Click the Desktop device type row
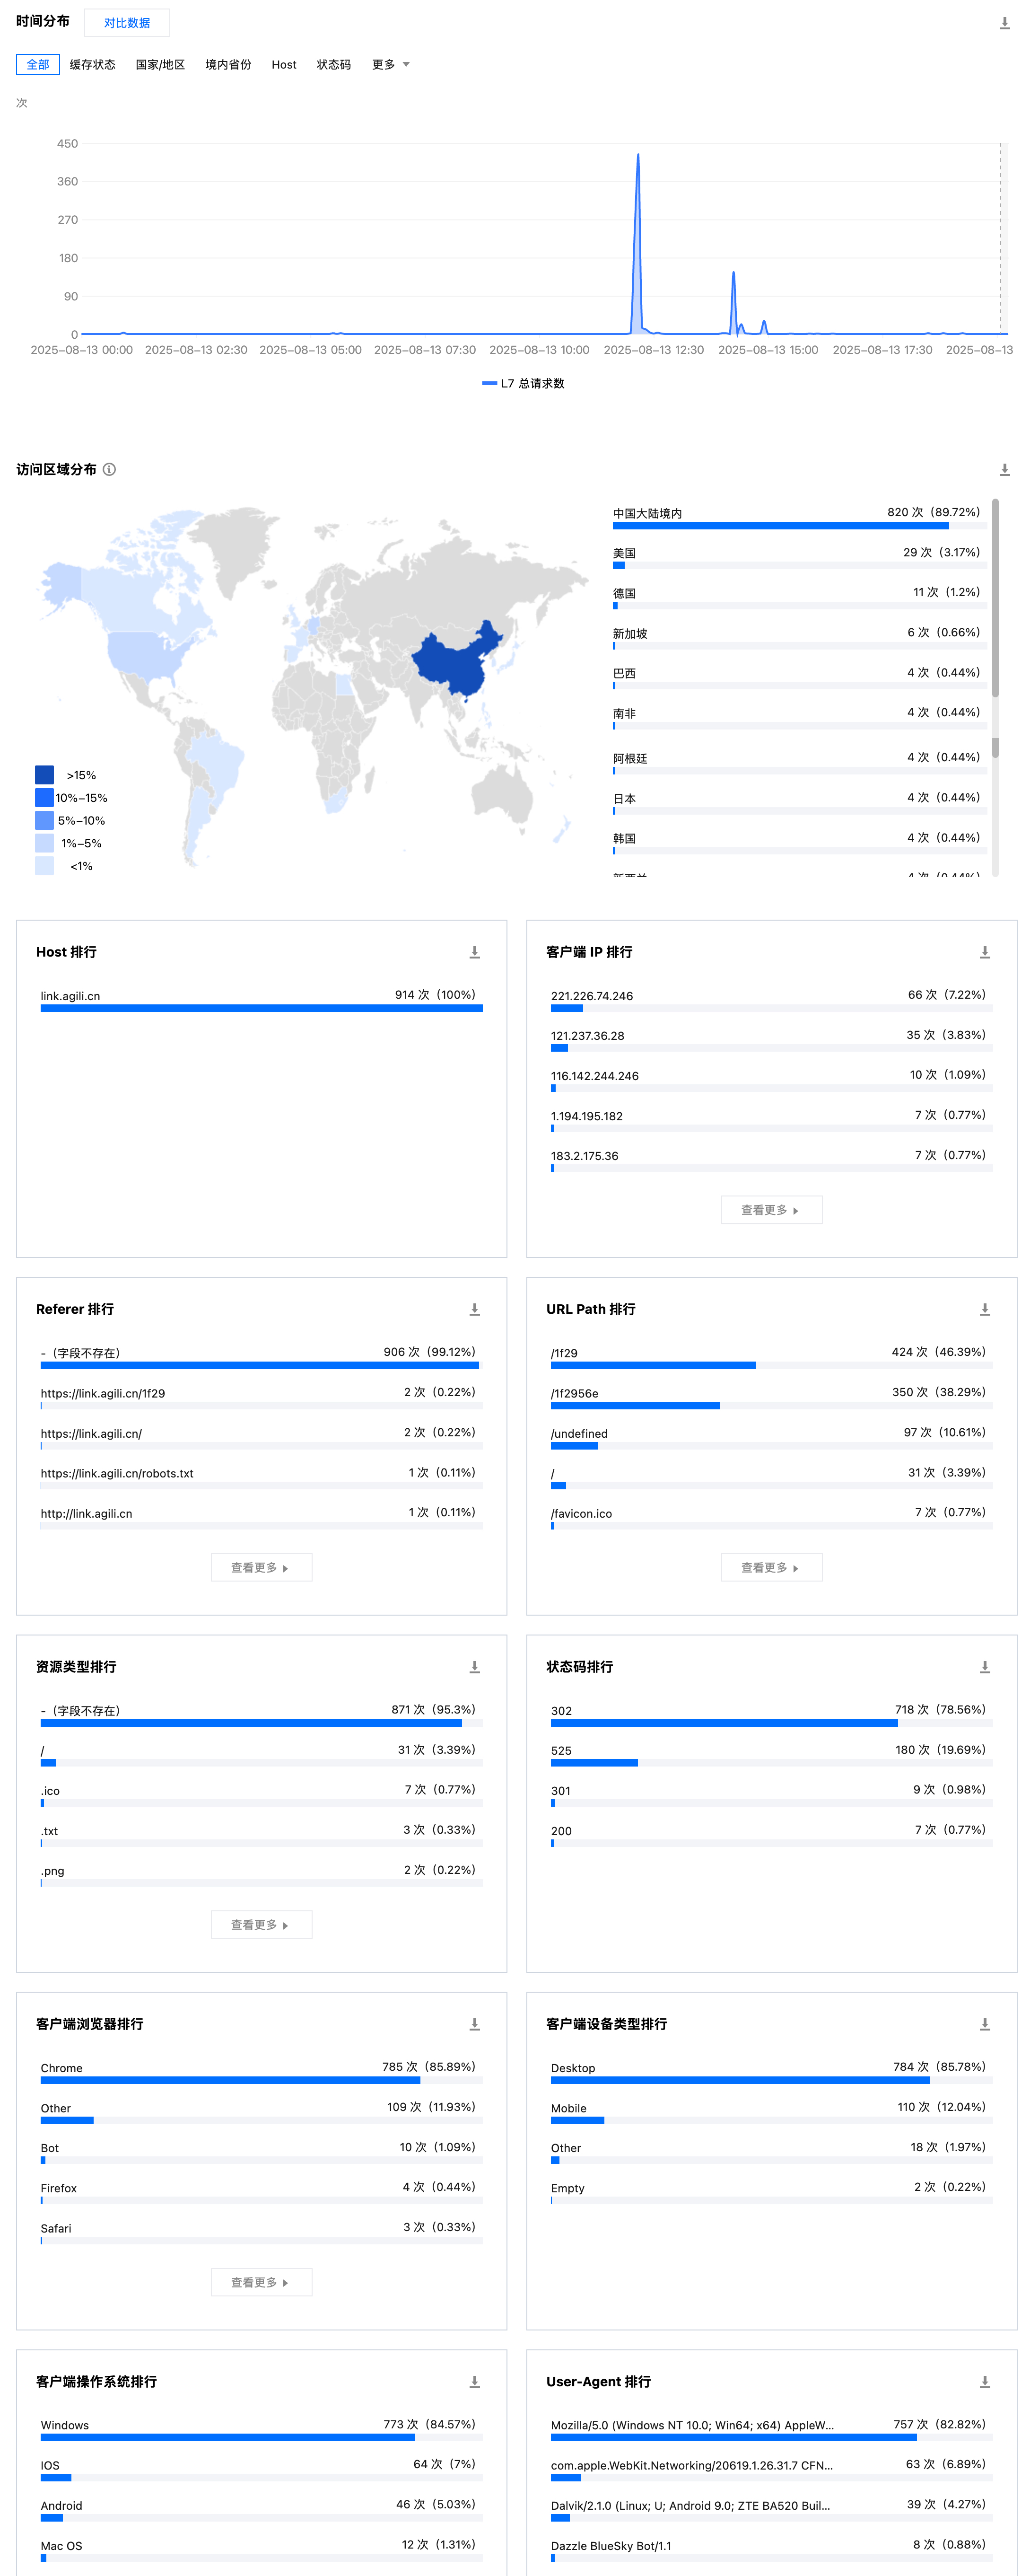1030x2576 pixels. 771,2072
